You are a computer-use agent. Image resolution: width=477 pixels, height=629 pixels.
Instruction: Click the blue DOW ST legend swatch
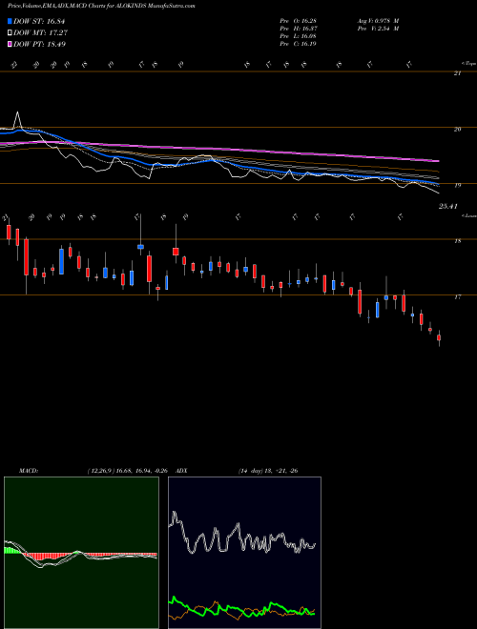pyautogui.click(x=10, y=21)
